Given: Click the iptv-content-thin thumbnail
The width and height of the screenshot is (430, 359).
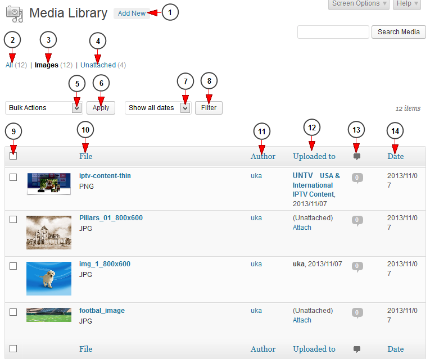Looking at the screenshot, I should click(x=49, y=184).
